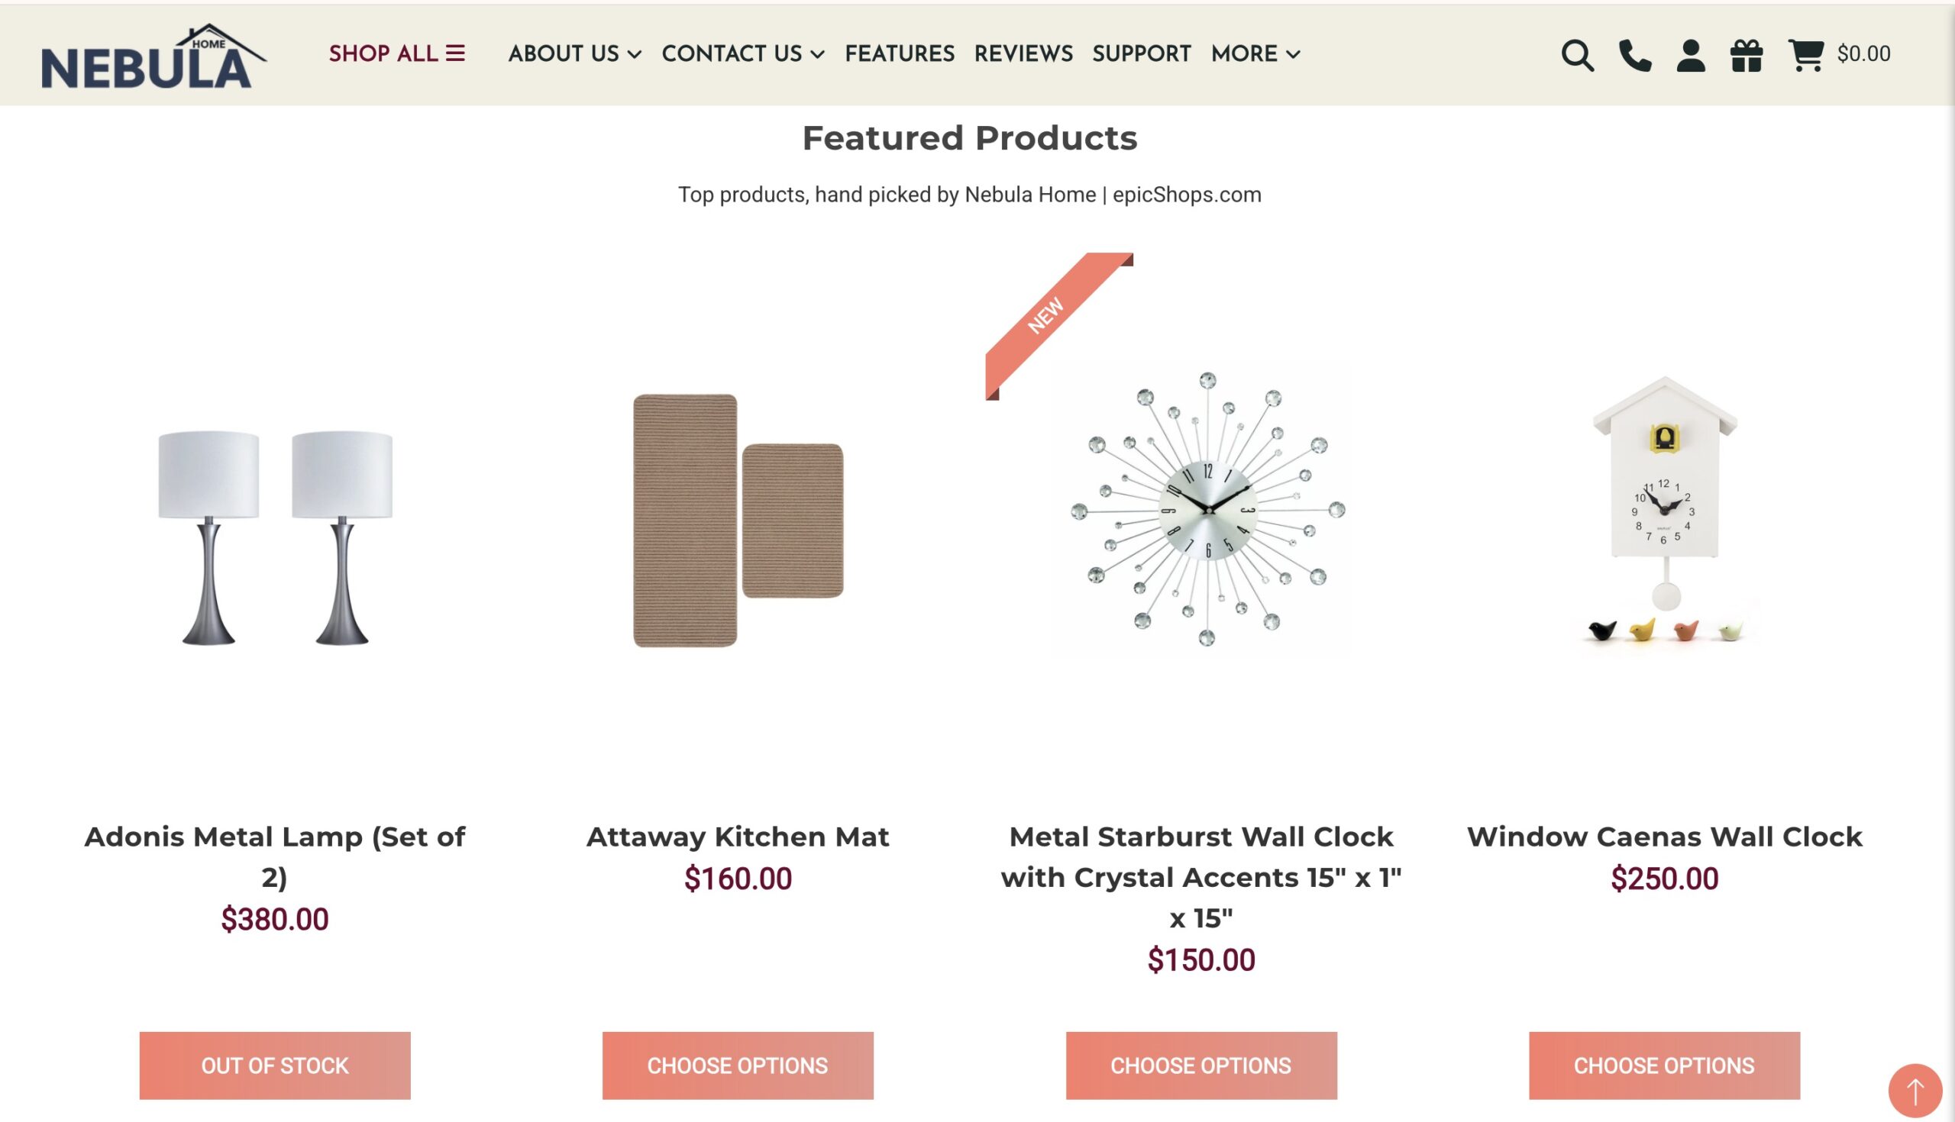Open the Window Caenas Wall Clock title link
The width and height of the screenshot is (1955, 1122).
pyautogui.click(x=1664, y=837)
